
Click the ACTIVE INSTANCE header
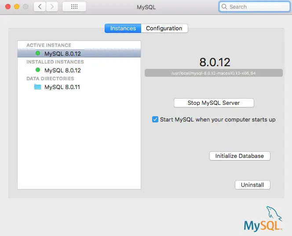click(x=49, y=45)
